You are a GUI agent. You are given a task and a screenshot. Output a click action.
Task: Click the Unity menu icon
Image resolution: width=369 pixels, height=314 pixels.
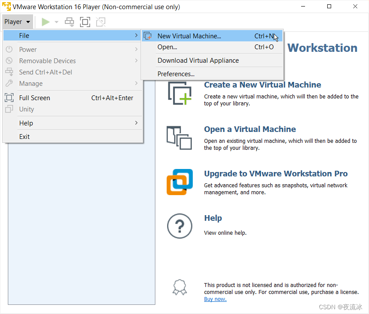point(9,109)
